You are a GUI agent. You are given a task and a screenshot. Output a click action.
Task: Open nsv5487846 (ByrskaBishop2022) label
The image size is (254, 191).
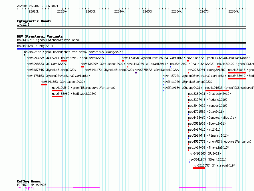[x=51, y=70]
